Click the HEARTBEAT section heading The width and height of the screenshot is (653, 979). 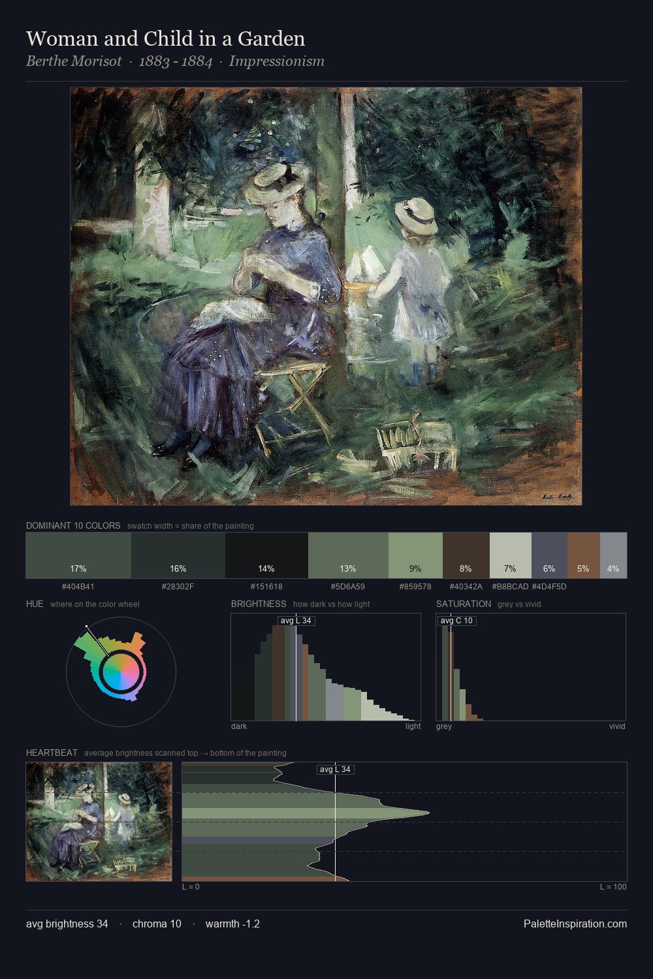pyautogui.click(x=52, y=753)
